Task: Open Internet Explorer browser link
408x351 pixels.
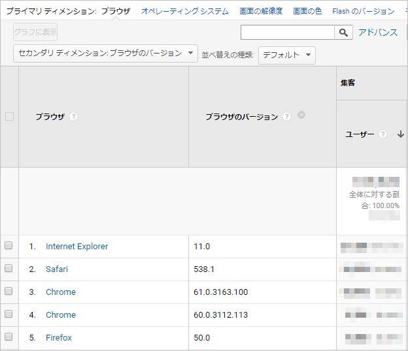Action: coord(76,247)
